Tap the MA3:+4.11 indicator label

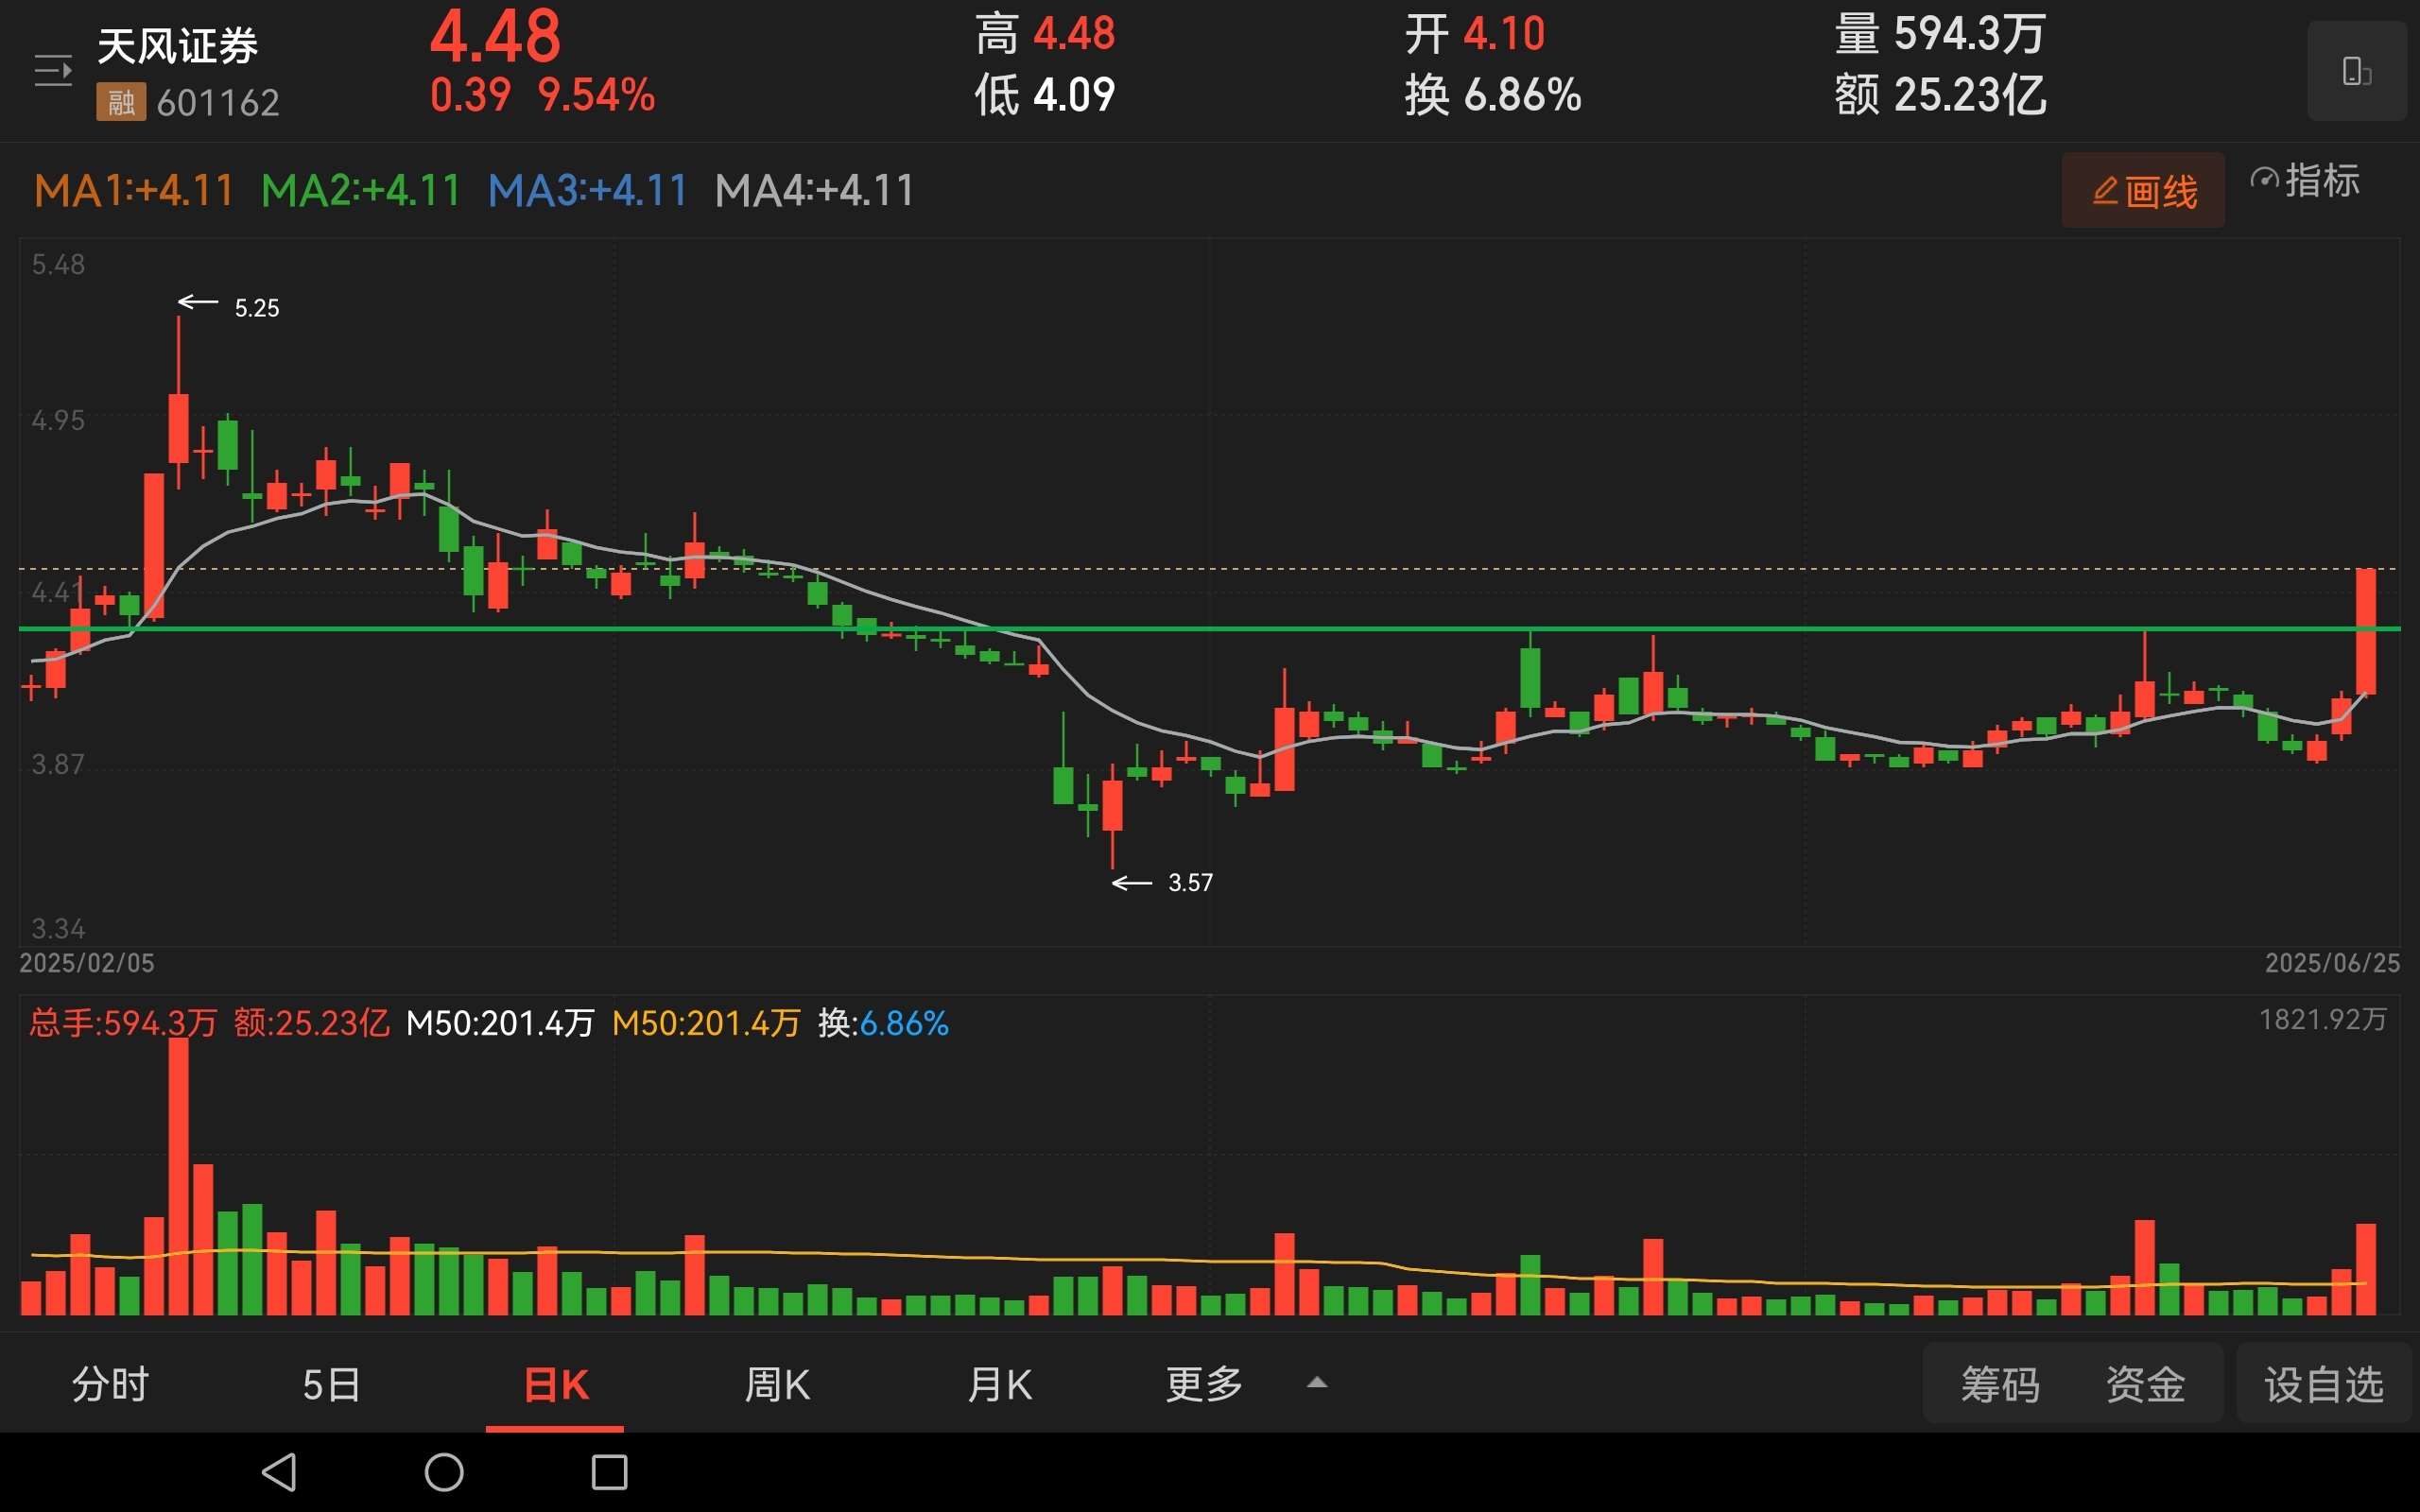point(588,190)
